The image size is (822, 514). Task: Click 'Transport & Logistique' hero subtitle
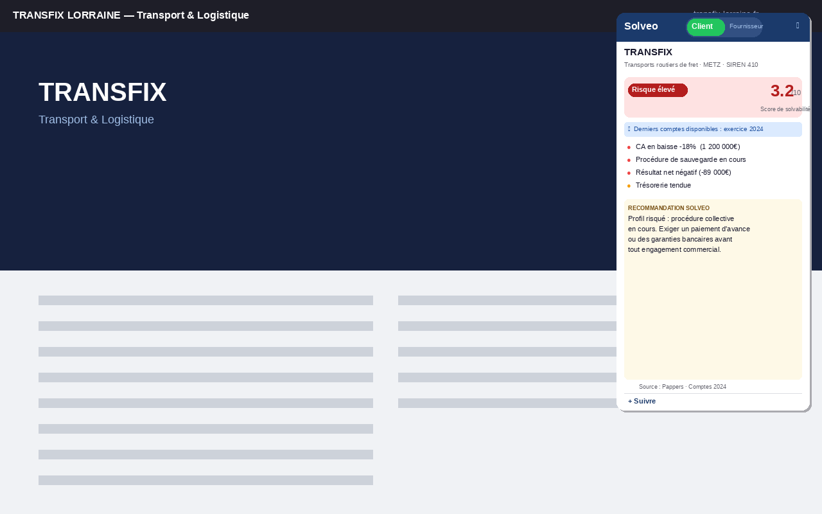click(96, 120)
